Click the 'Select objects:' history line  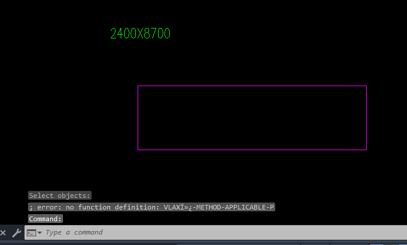pyautogui.click(x=59, y=196)
